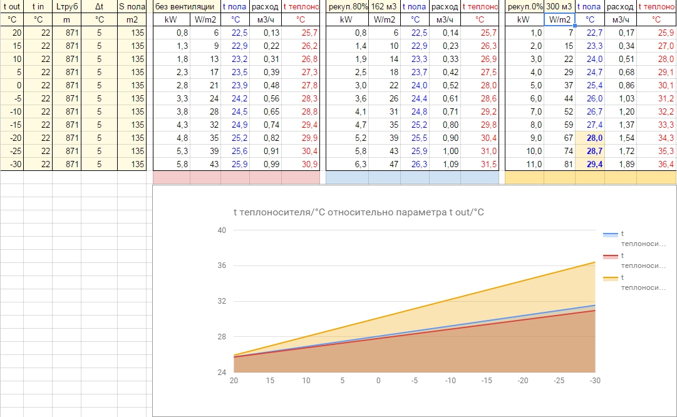This screenshot has height=417, width=677.
Task: Click the red coolant cell 33,3
Action: (656, 125)
